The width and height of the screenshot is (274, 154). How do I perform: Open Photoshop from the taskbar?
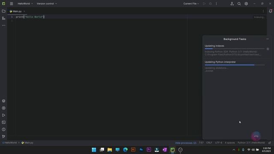point(141,150)
